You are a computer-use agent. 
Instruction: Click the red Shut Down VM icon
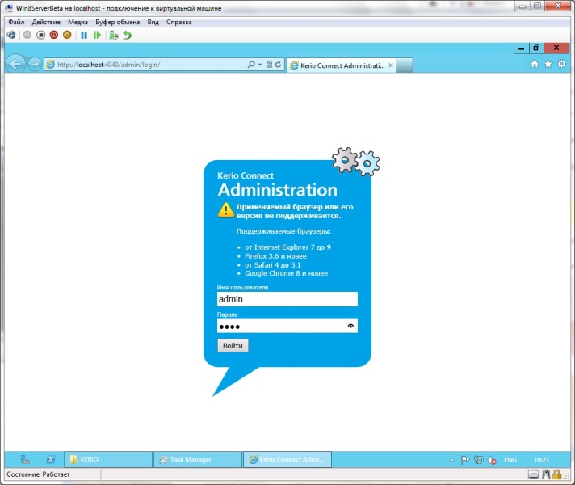click(54, 35)
